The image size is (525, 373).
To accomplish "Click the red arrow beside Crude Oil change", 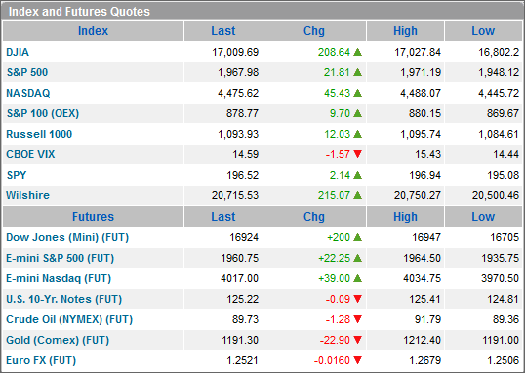I will point(357,319).
